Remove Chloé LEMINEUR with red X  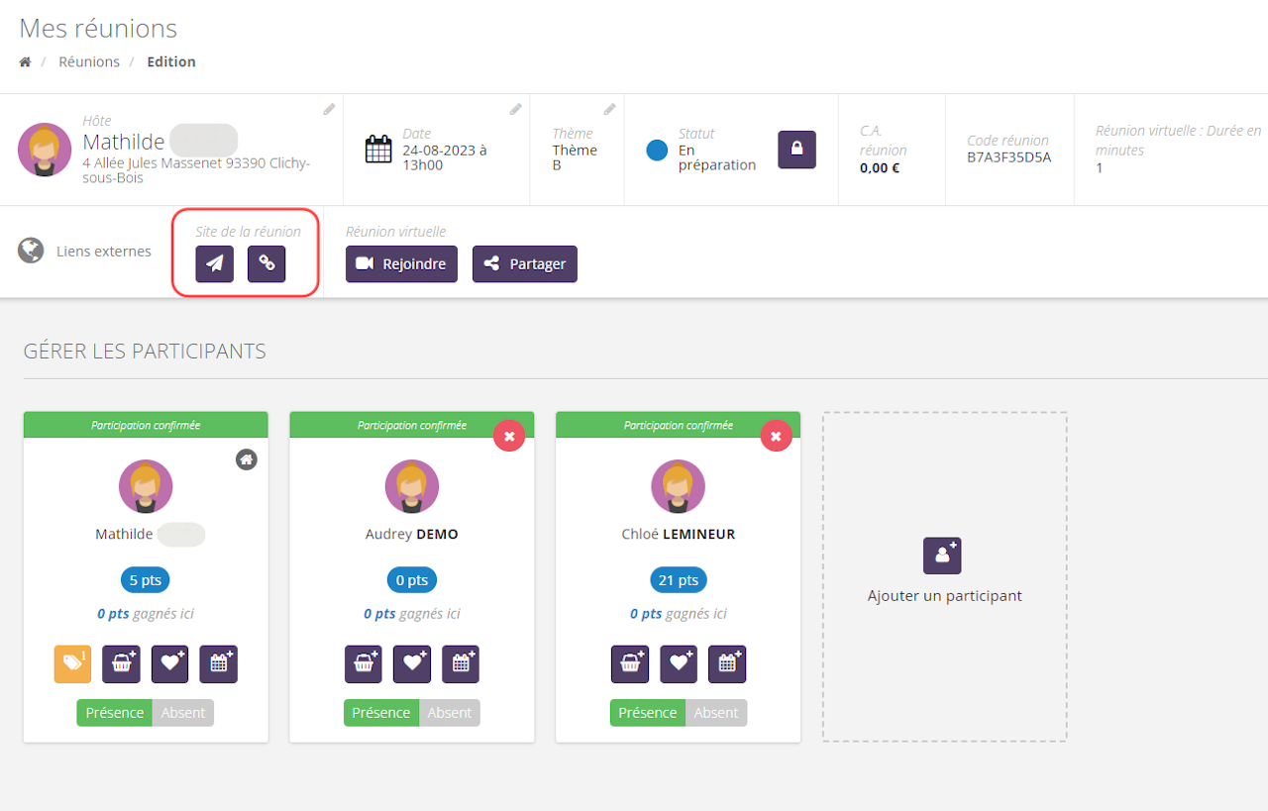776,436
